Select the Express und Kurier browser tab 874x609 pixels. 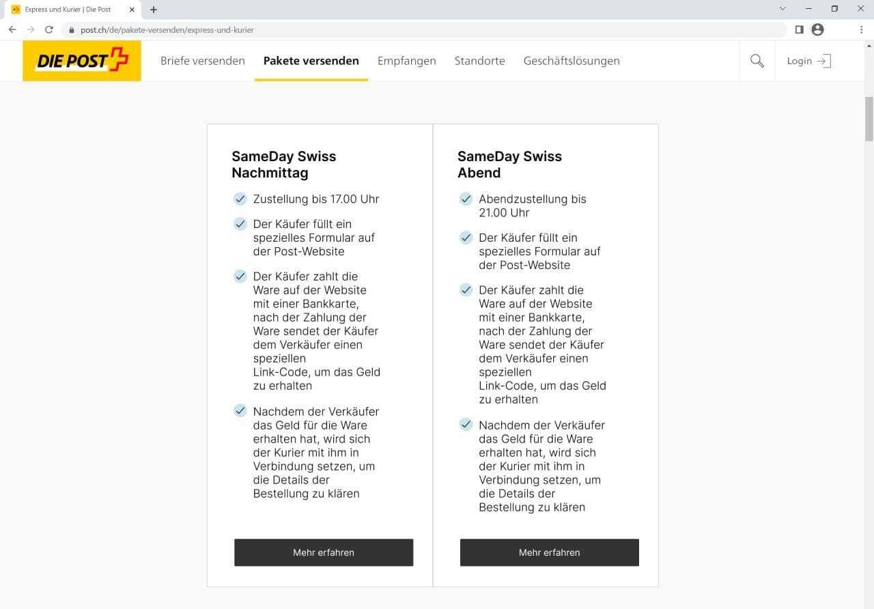tap(72, 10)
